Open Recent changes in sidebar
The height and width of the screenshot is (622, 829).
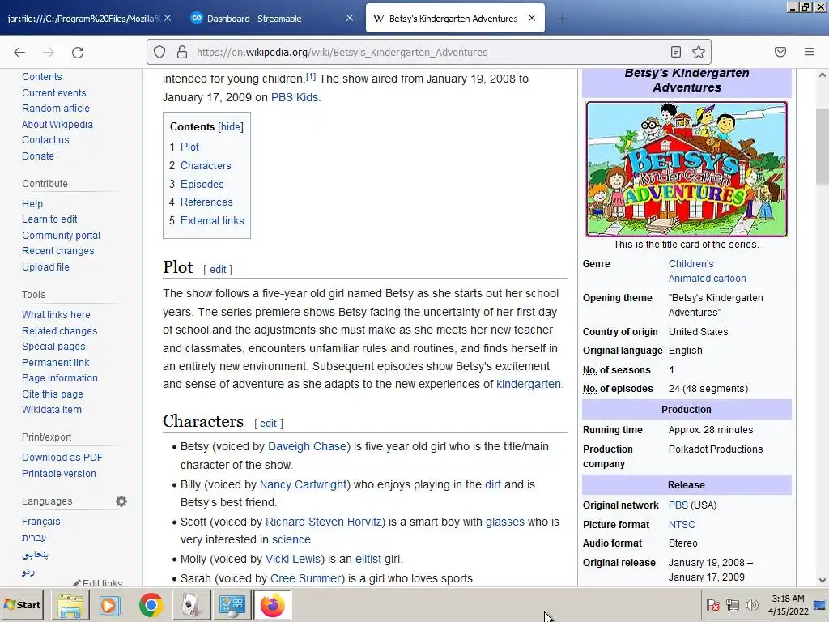tap(58, 251)
